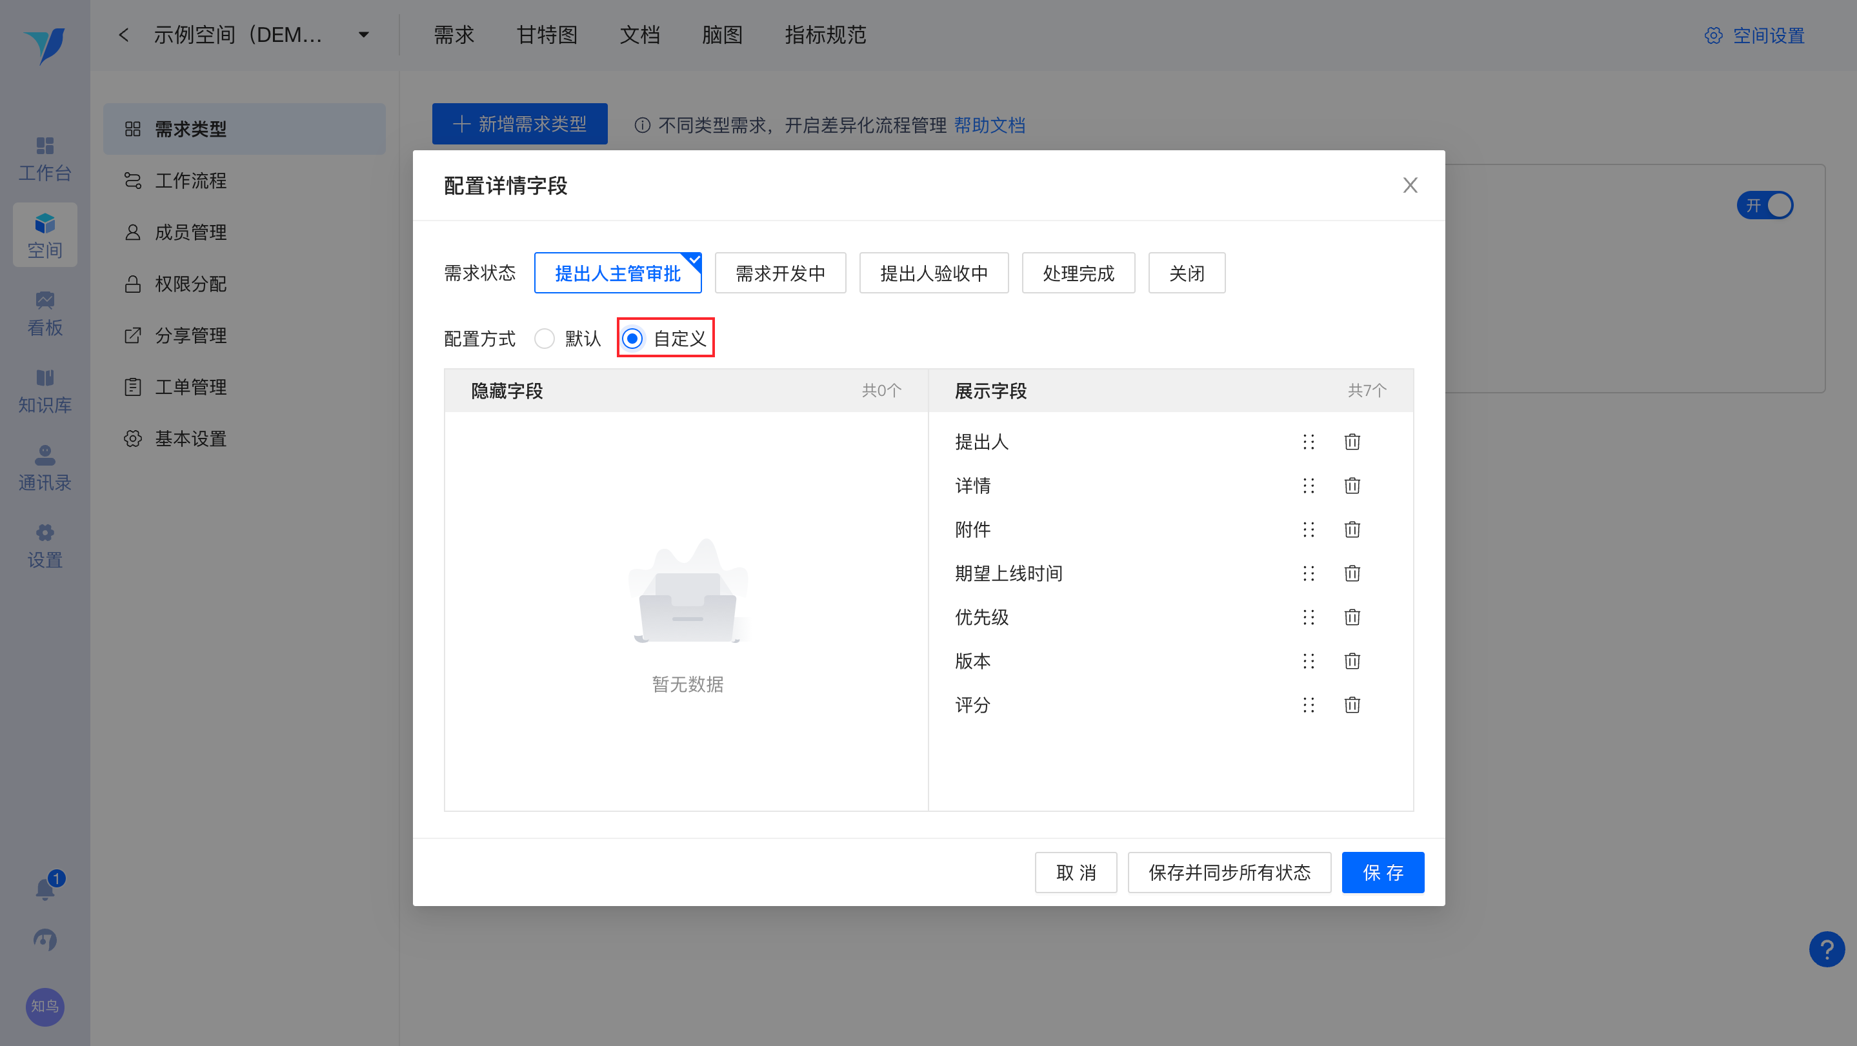Go back using the left chevron
This screenshot has width=1857, height=1046.
(x=124, y=35)
